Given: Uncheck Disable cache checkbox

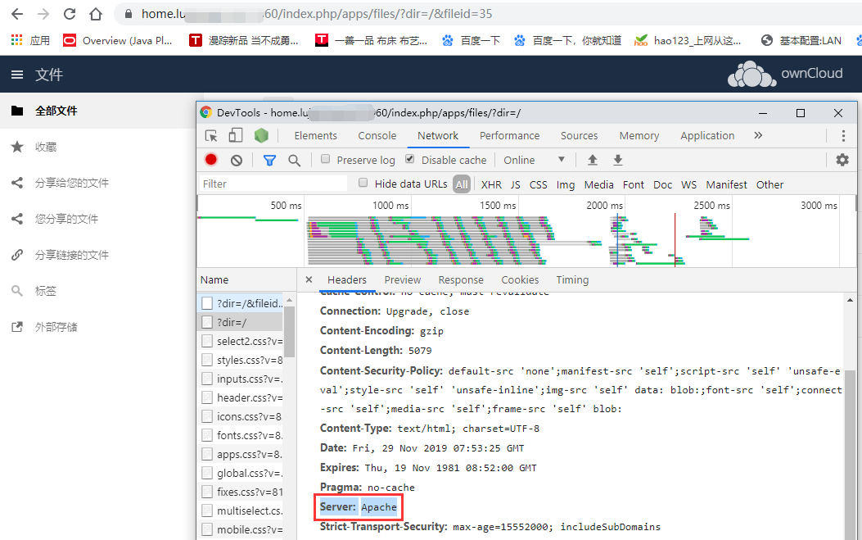Looking at the screenshot, I should click(x=409, y=159).
